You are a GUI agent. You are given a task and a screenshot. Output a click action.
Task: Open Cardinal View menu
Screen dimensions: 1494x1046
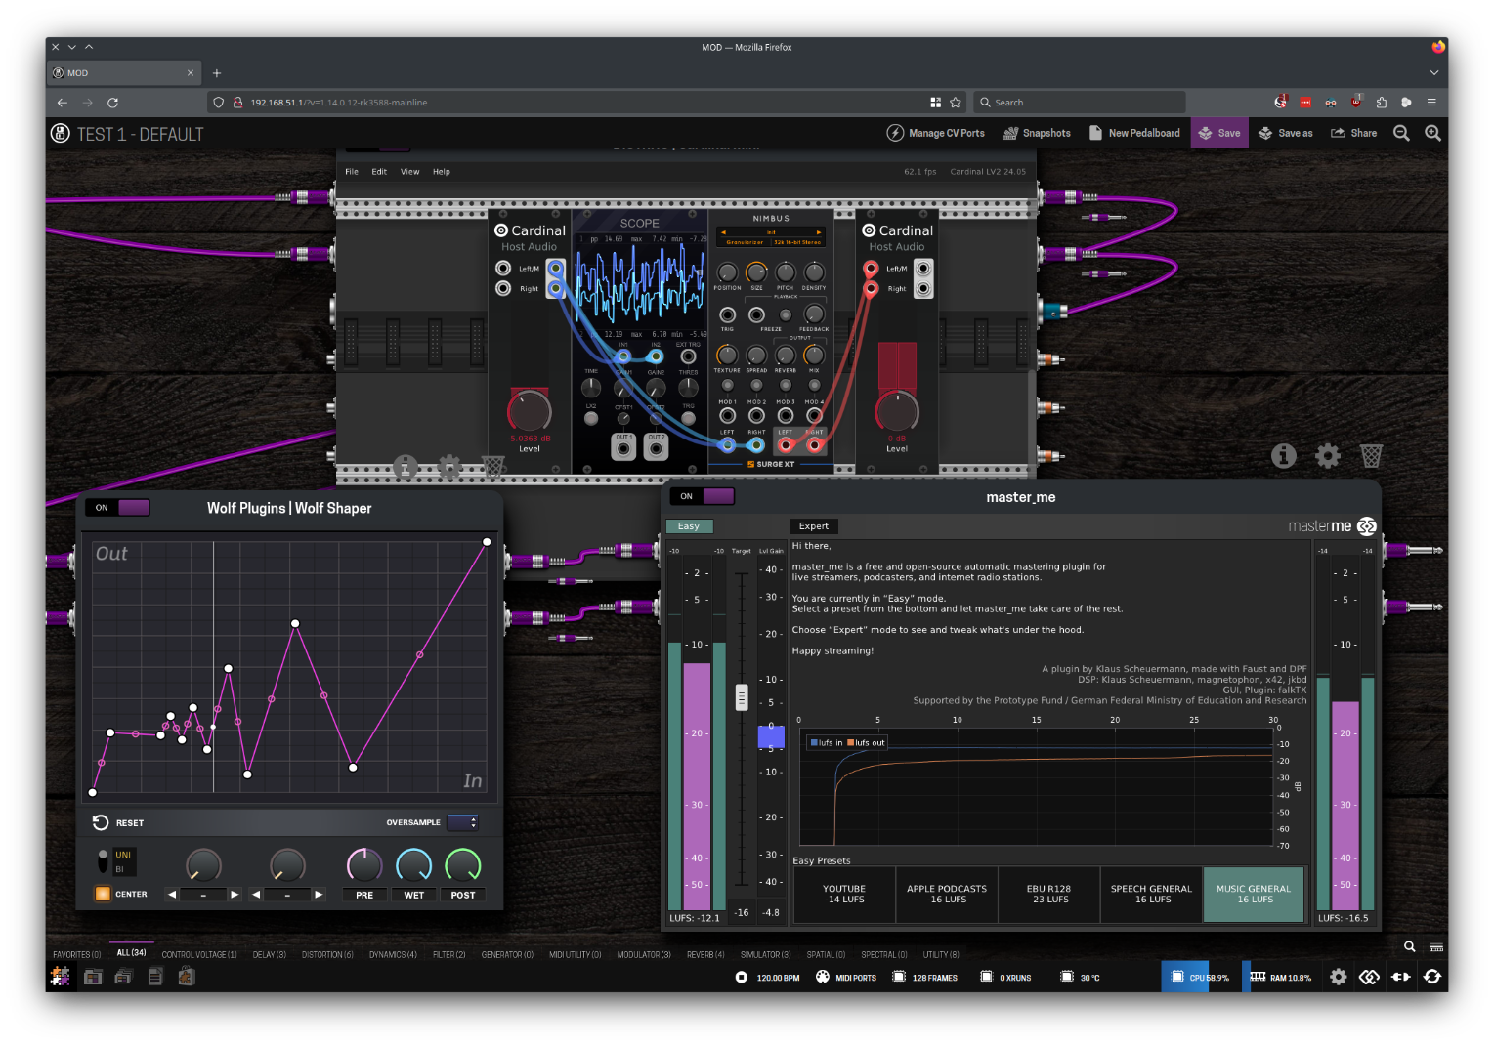[410, 172]
